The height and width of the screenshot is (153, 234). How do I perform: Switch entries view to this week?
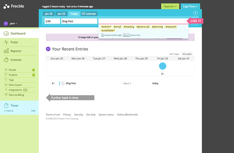[x=187, y=54]
